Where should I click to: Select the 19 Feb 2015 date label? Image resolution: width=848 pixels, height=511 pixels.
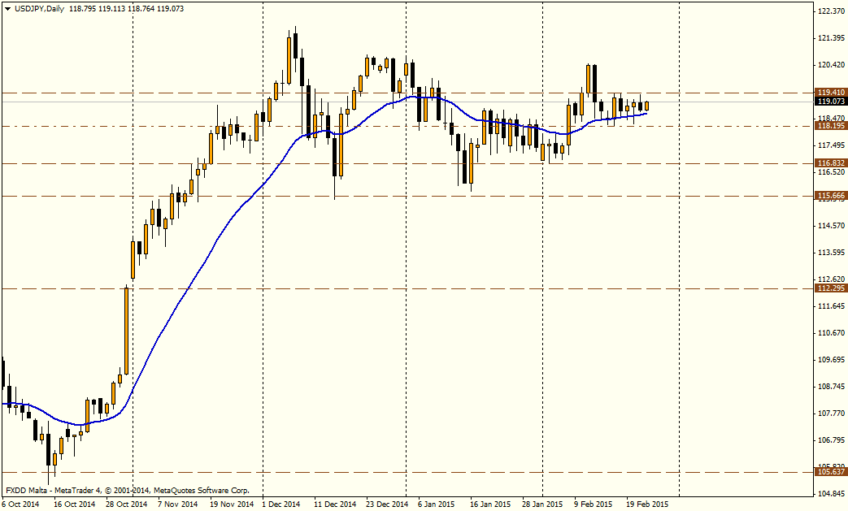pyautogui.click(x=647, y=504)
